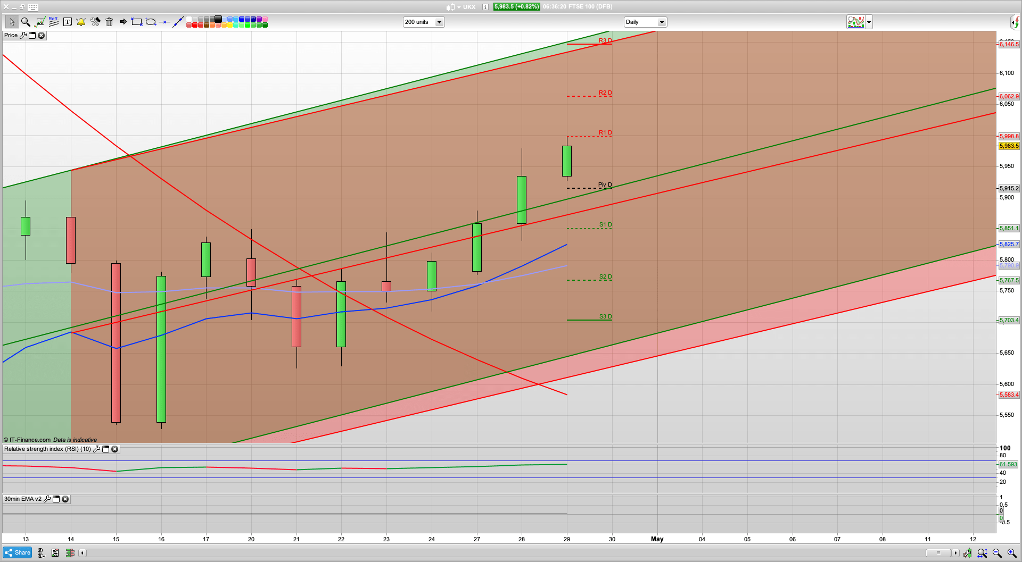Screen dimensions: 1022x562
Task: Zoom out using the minus magnifier
Action: [997, 553]
